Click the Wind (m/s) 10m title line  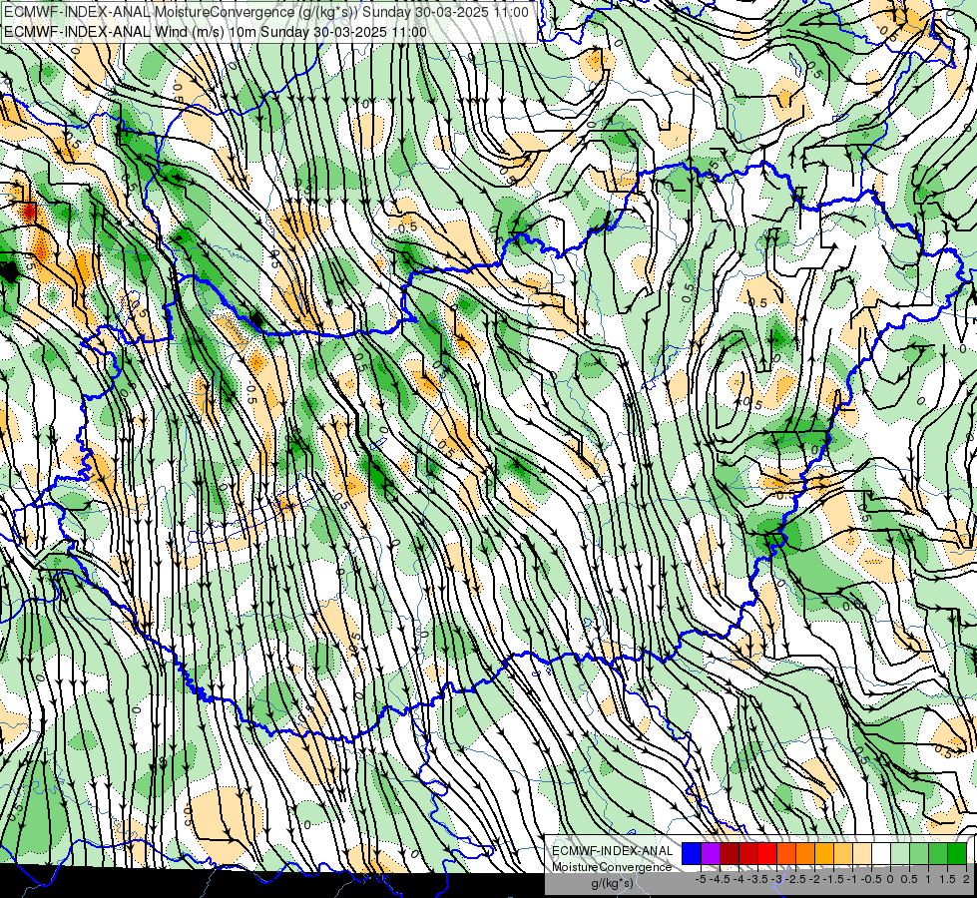pos(216,32)
